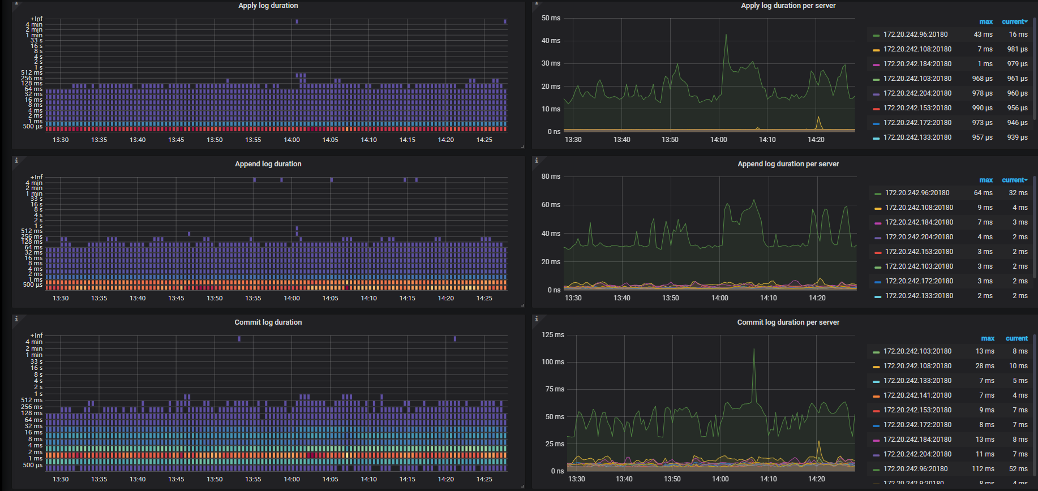Click info icon on Apply log duration panel

(16, 3)
